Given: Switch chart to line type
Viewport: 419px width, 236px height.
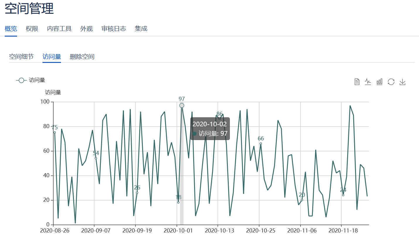Looking at the screenshot, I should point(368,82).
